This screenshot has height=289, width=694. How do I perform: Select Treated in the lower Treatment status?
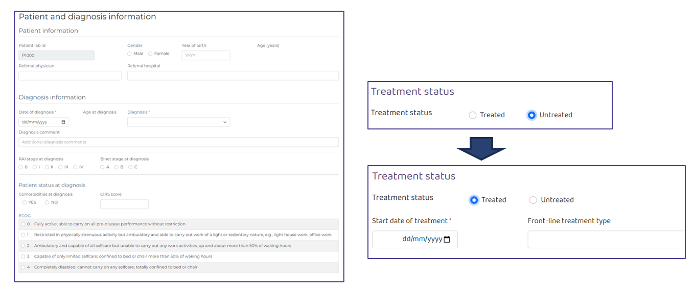click(474, 200)
